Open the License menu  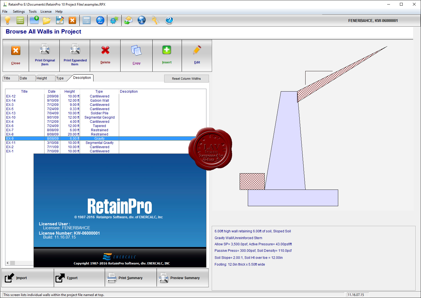[46, 12]
